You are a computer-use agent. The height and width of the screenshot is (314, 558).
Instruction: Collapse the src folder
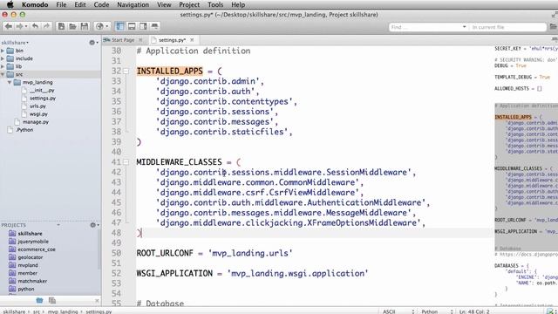point(3,74)
